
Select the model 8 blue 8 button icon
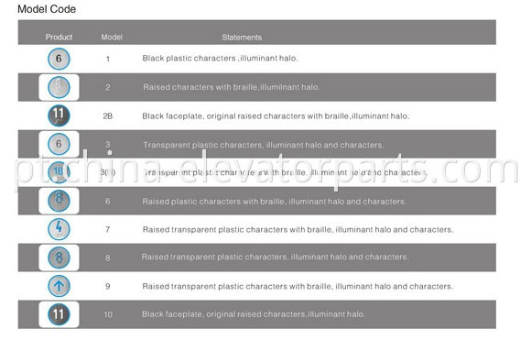59,258
